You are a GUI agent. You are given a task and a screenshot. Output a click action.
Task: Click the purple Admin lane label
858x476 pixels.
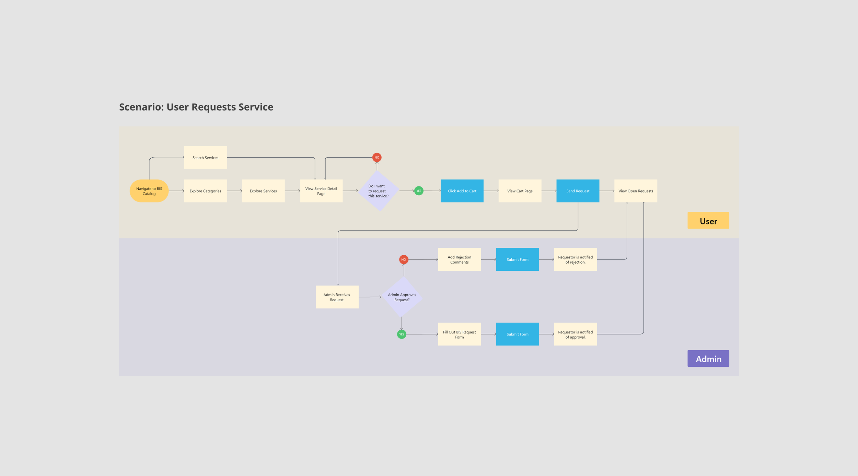click(708, 358)
